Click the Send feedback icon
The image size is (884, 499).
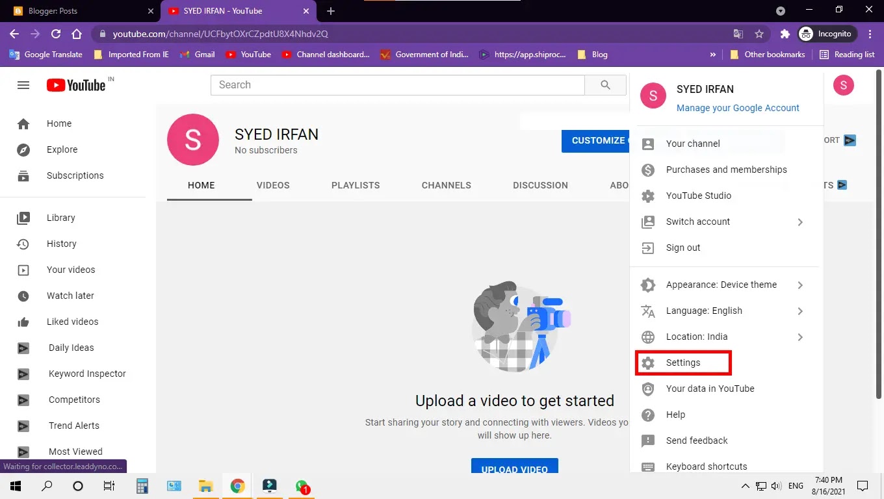tap(648, 441)
